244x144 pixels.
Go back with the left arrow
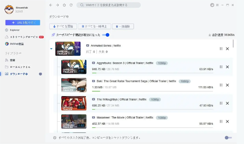tap(51, 5)
